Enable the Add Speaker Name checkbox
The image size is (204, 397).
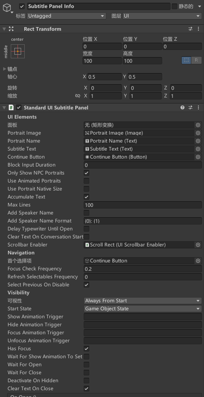(x=86, y=213)
